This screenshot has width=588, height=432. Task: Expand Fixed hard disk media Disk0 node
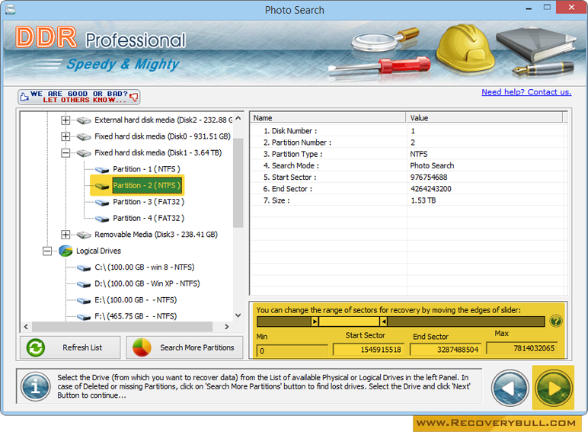[66, 136]
